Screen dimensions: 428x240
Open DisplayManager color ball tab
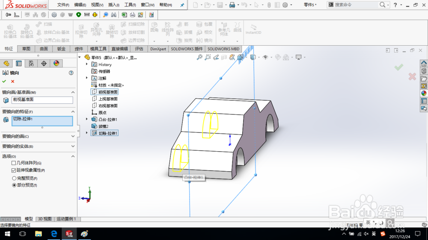pyautogui.click(x=56, y=64)
